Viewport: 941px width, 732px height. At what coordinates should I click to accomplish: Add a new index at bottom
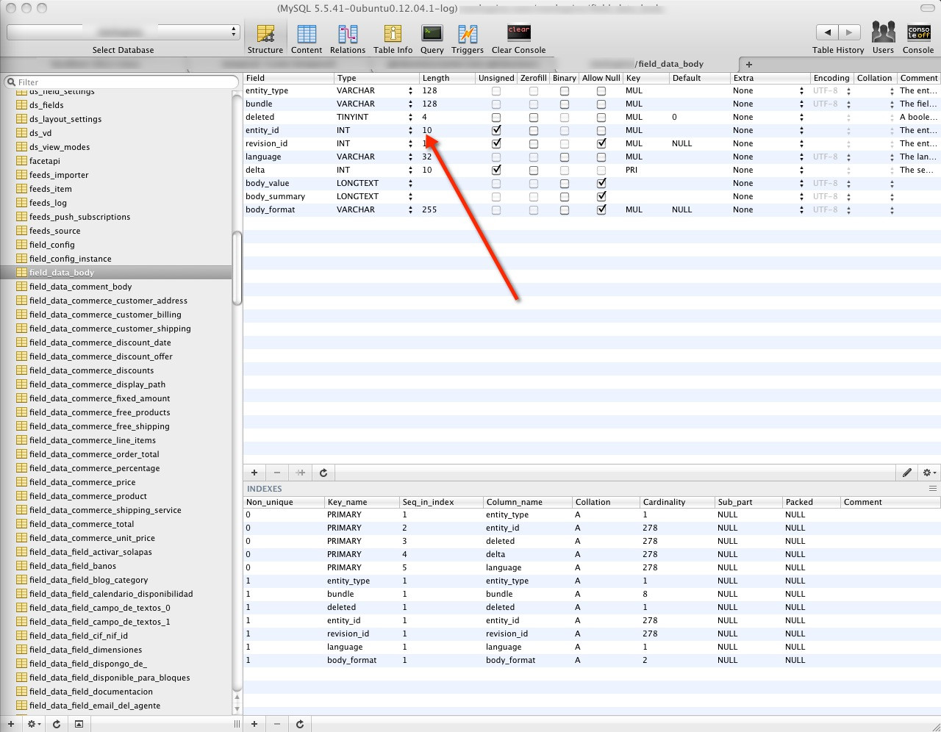254,724
